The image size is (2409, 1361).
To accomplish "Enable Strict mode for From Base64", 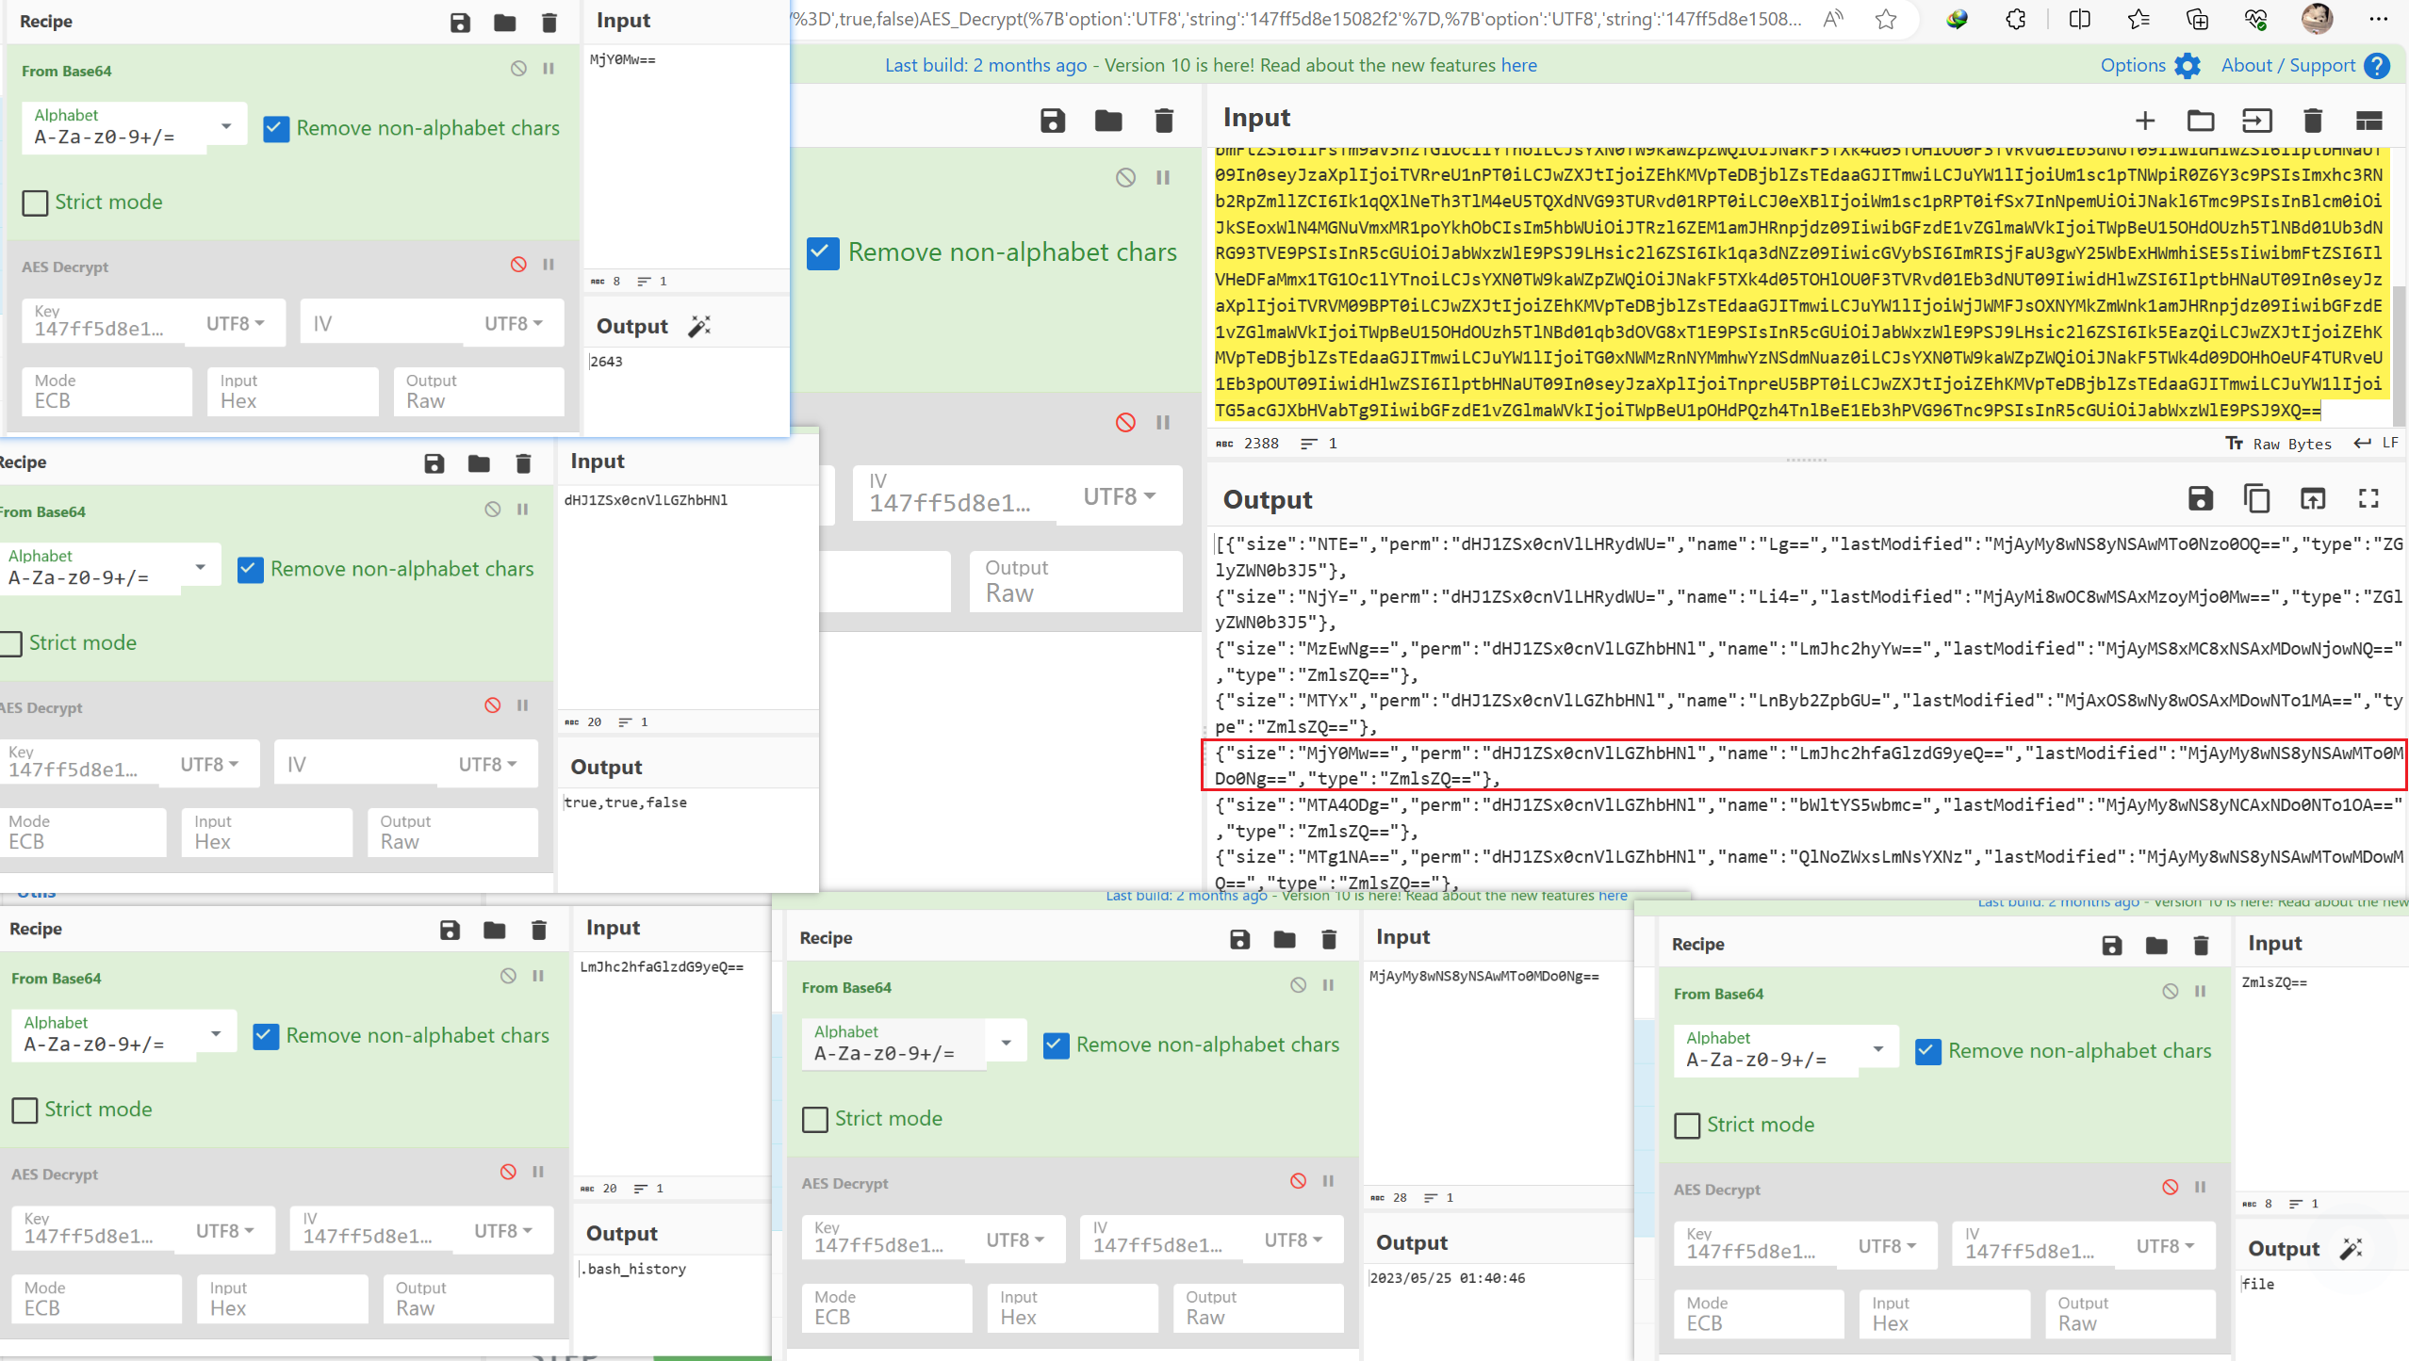I will tap(35, 203).
